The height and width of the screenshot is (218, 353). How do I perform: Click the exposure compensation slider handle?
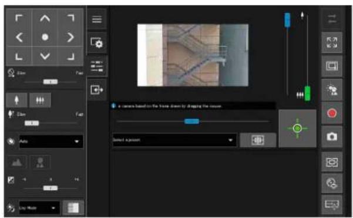[x=51, y=188]
